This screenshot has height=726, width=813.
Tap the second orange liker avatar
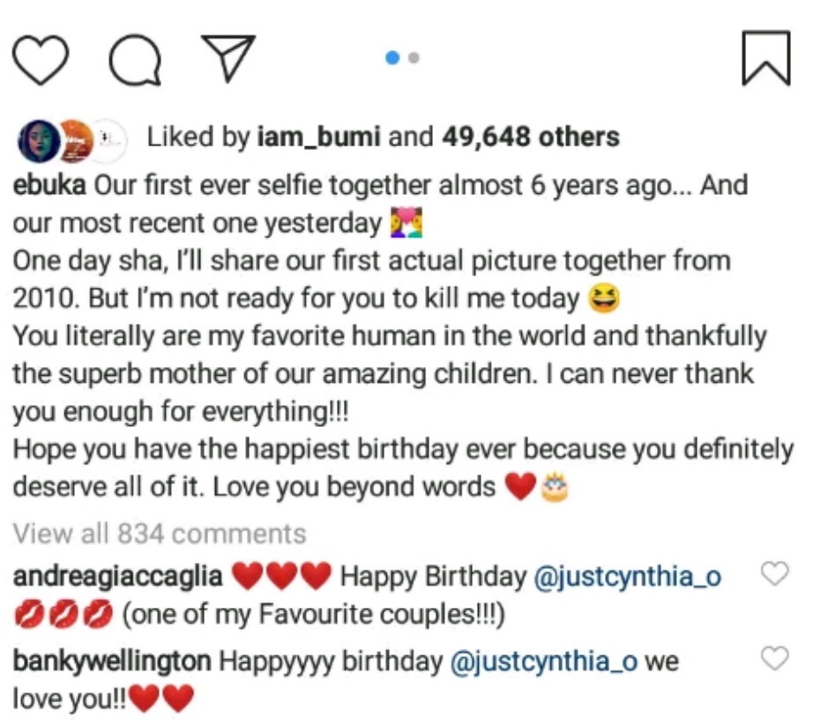click(x=74, y=139)
